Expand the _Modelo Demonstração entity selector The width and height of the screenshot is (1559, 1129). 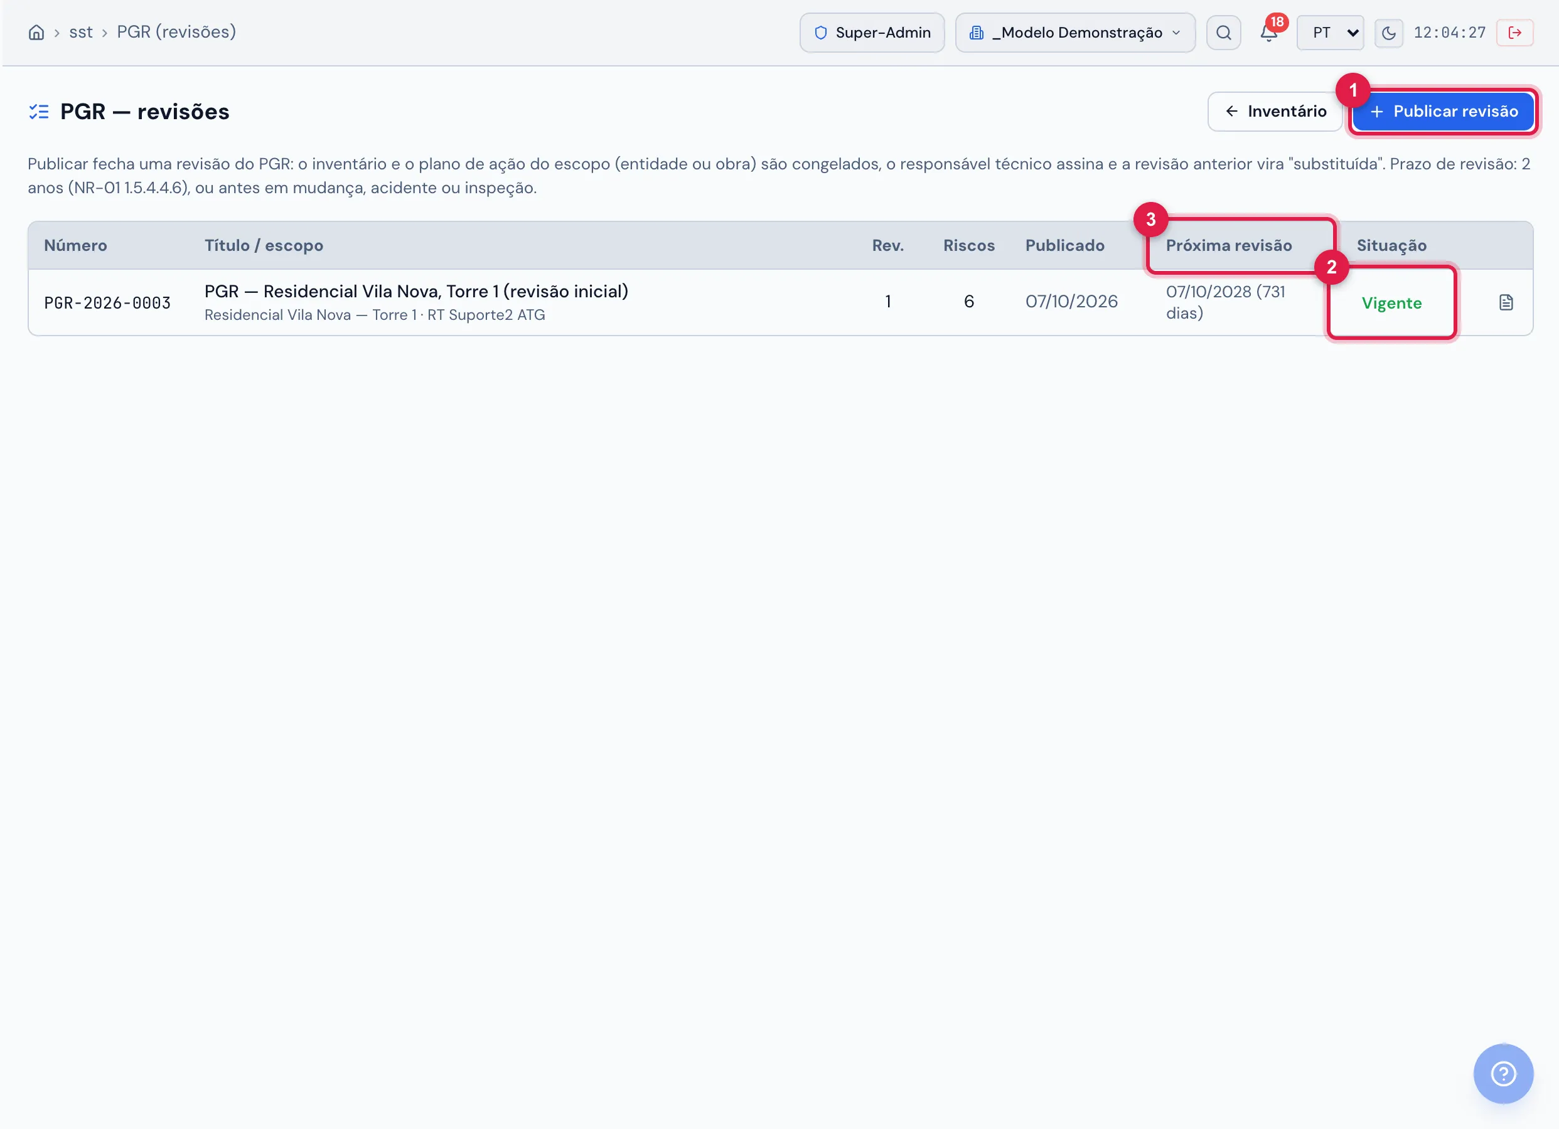[x=1075, y=32]
